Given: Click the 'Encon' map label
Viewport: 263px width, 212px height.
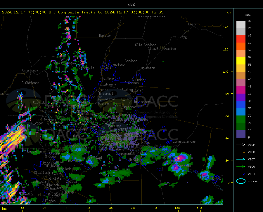Looking at the screenshot, I should click(x=193, y=24).
